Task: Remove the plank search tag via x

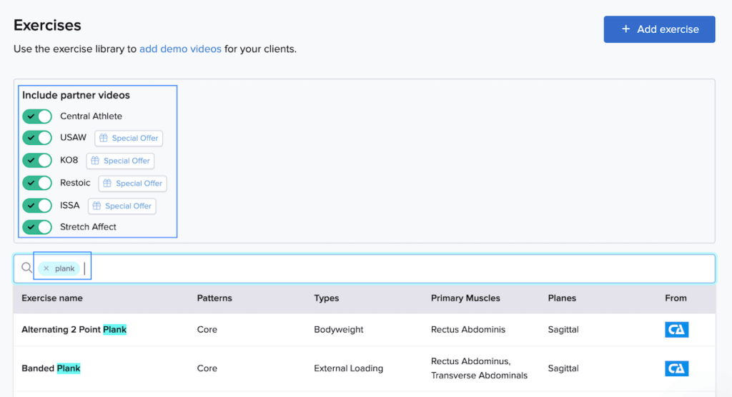Action: pos(46,268)
